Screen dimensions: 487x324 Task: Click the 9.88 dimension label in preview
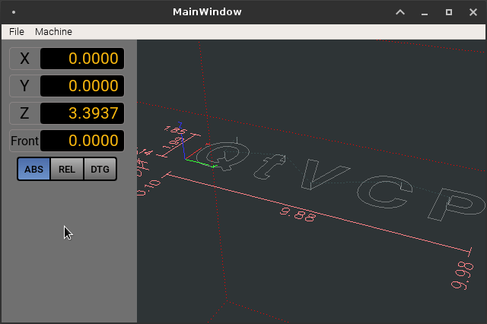pyautogui.click(x=298, y=214)
